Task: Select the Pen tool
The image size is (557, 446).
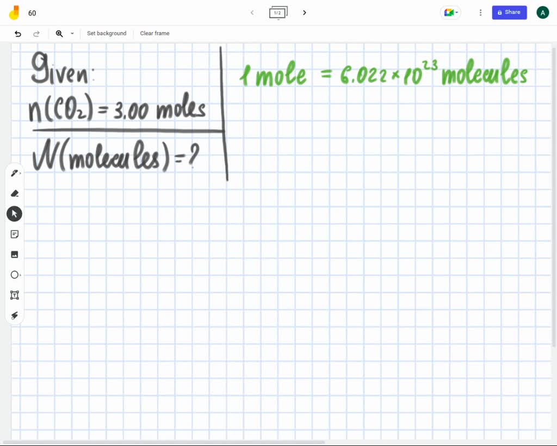Action: coord(14,172)
